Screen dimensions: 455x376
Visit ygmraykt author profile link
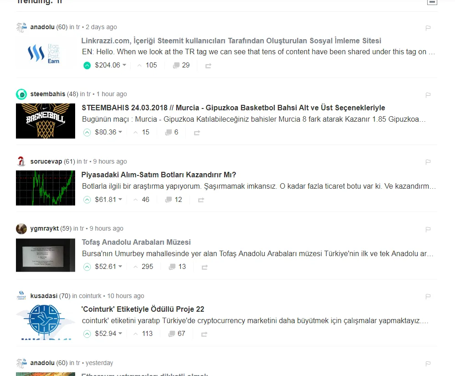point(44,228)
